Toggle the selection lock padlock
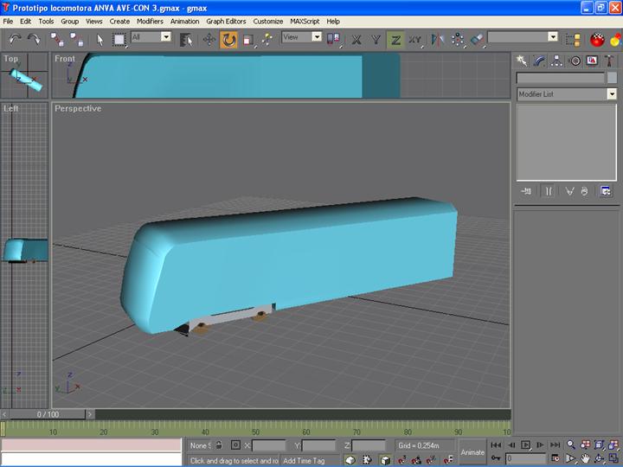The height and width of the screenshot is (467, 623). point(219,445)
